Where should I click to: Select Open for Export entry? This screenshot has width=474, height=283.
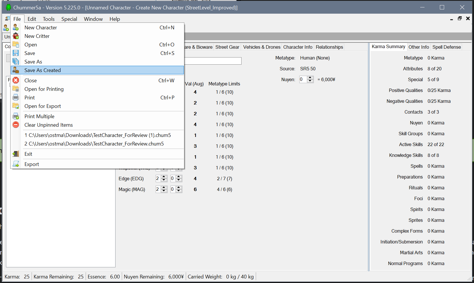(97, 106)
